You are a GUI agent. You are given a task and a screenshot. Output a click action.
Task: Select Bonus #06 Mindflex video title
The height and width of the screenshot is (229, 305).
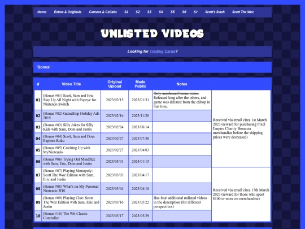pos(69,161)
